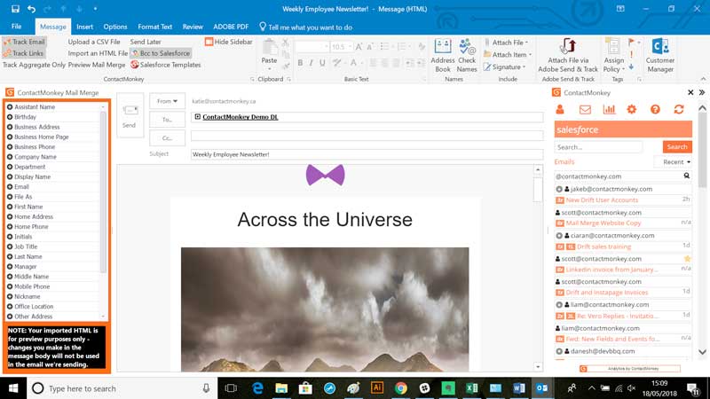The image size is (710, 399).
Task: Open File Explorer from the taskbar
Action: 281,388
